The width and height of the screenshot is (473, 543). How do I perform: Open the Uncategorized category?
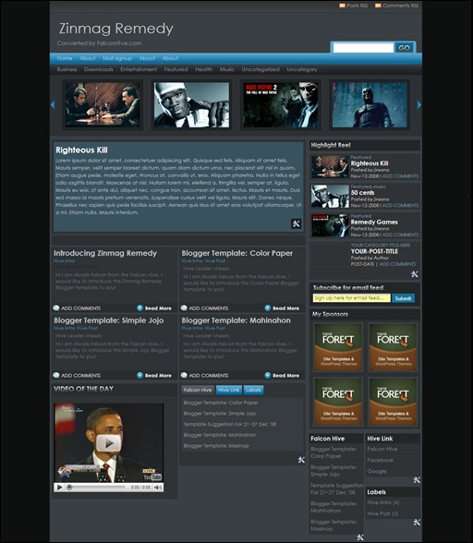[261, 69]
